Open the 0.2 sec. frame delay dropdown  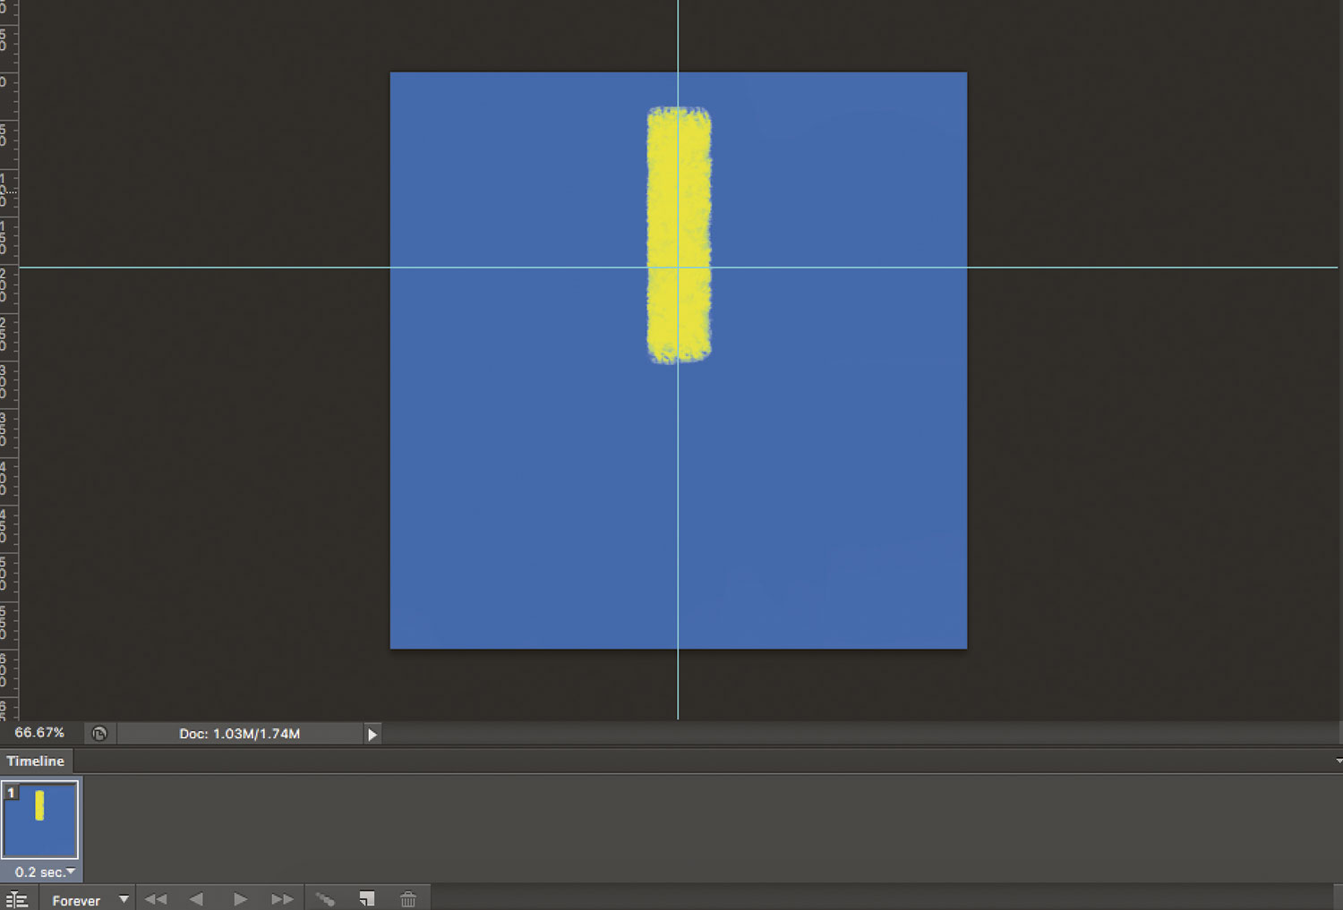[45, 872]
